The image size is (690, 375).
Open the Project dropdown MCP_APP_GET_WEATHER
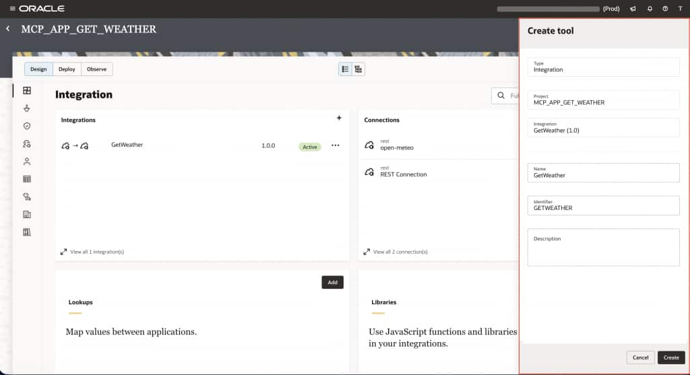(x=603, y=100)
